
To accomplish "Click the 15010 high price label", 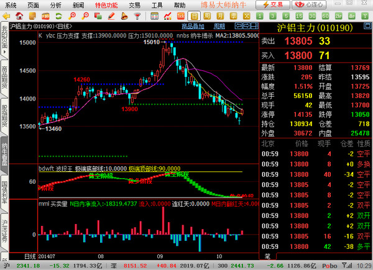I will pos(152,42).
